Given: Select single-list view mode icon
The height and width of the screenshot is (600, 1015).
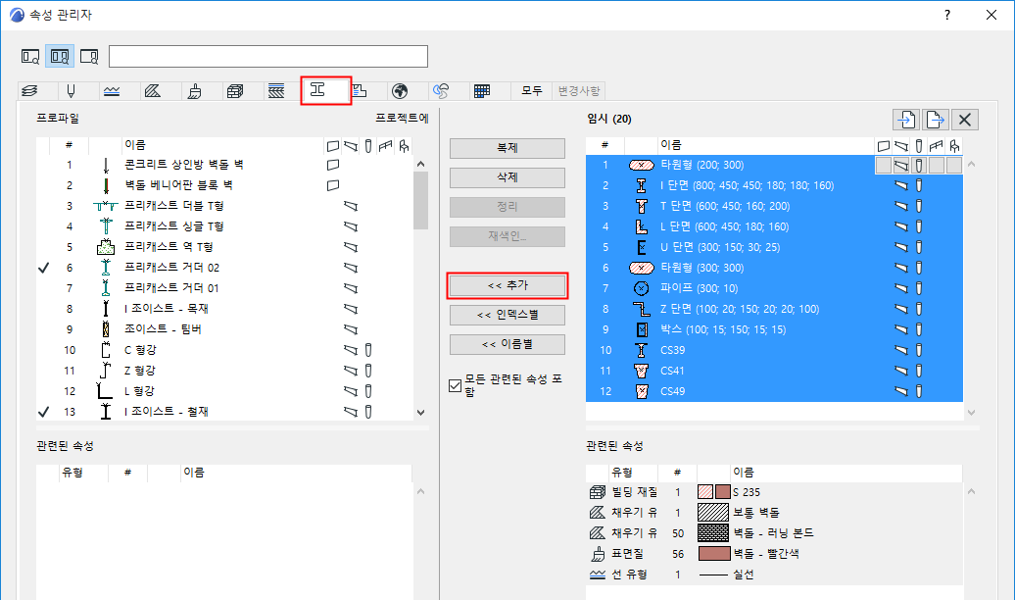Looking at the screenshot, I should pos(30,56).
